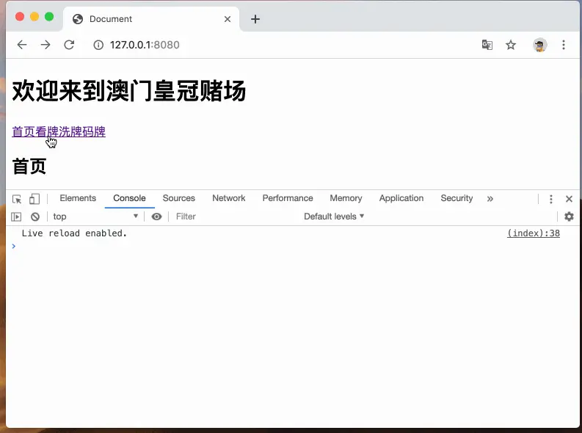Clear the console
The height and width of the screenshot is (433, 582).
coord(35,216)
